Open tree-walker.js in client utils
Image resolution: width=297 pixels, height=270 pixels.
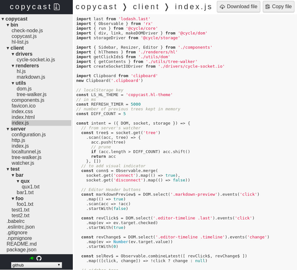click(32, 95)
